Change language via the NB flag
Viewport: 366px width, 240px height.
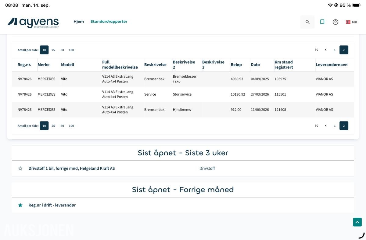point(351,22)
